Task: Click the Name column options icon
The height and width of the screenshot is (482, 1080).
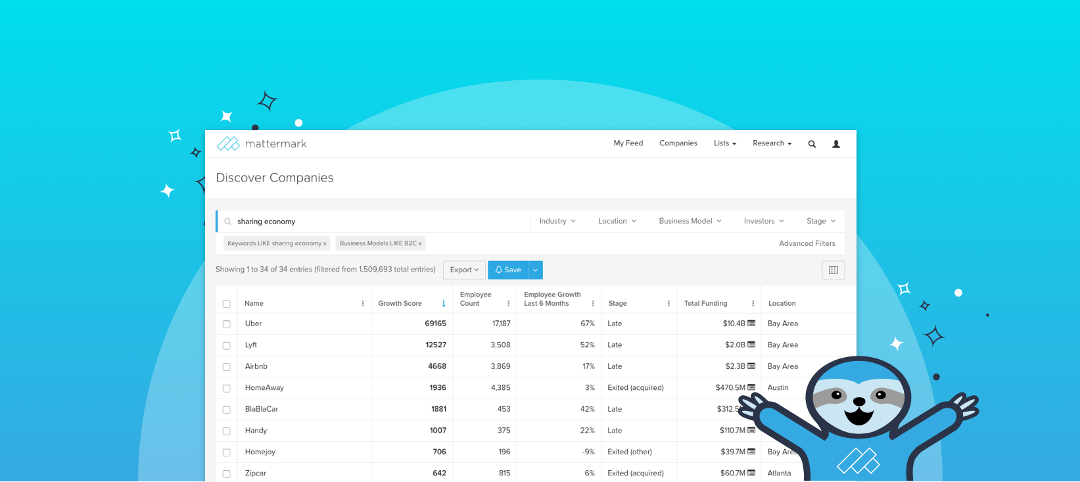Action: click(x=363, y=304)
